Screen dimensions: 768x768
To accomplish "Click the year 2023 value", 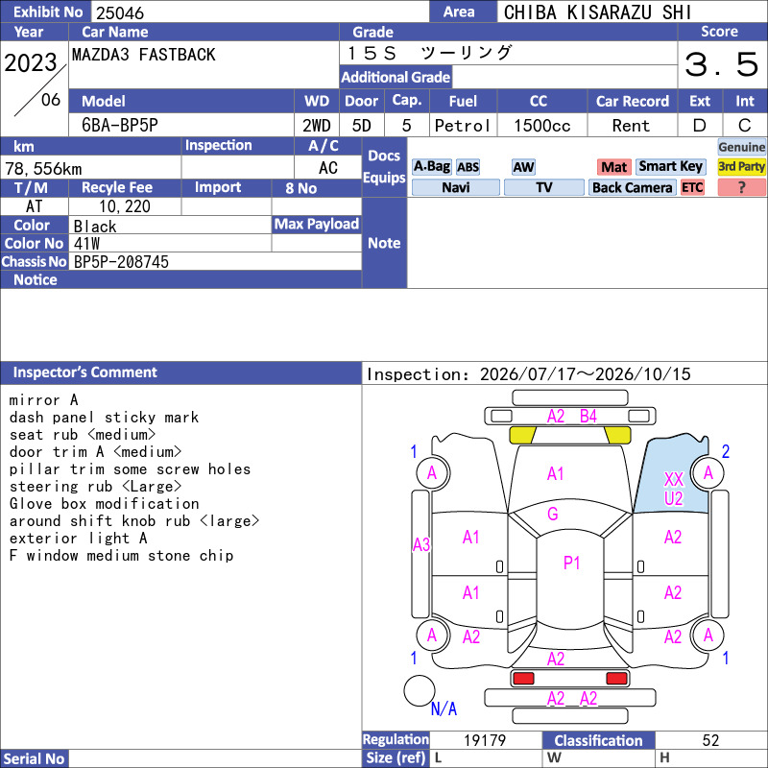I will click(x=31, y=62).
